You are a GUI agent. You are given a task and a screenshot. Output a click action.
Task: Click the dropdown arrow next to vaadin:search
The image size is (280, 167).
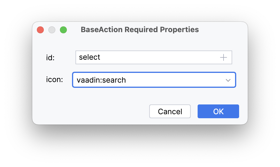228,80
